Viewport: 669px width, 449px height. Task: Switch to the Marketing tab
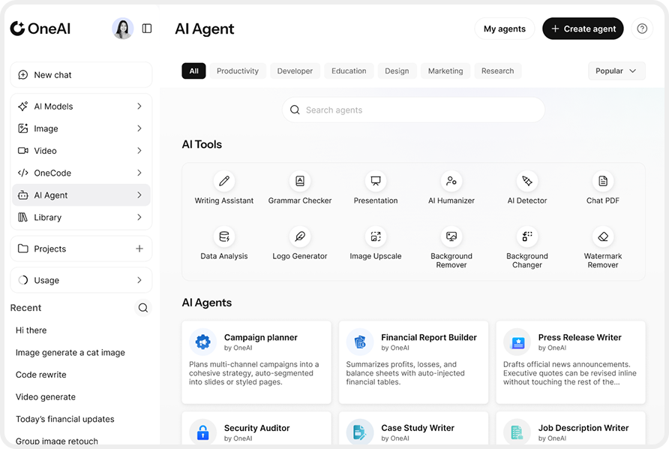point(445,71)
